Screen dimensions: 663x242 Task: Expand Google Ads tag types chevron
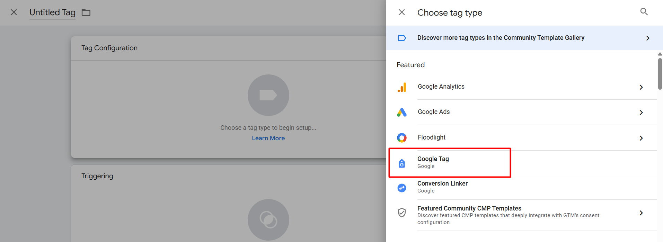pos(641,113)
